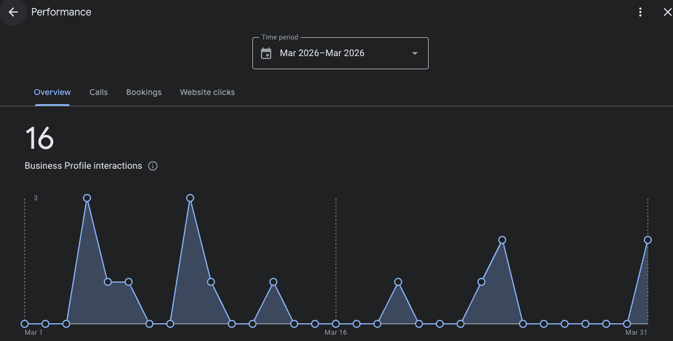Click the large 16 interactions count
The image size is (673, 341).
tap(39, 138)
